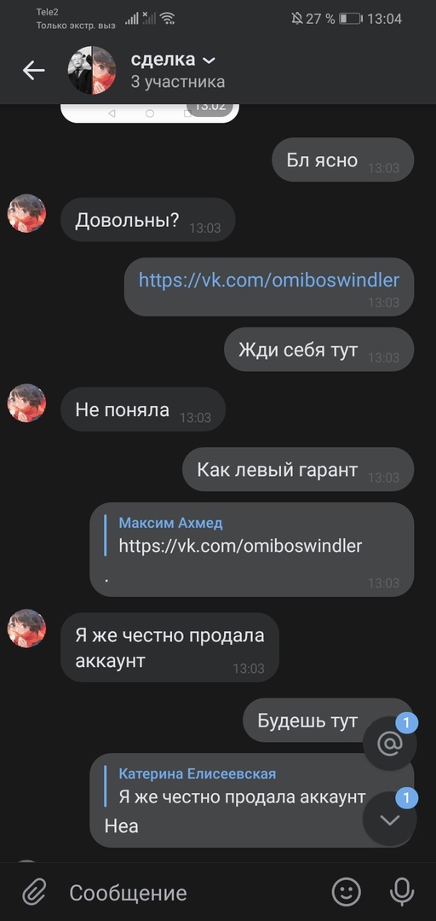Open the blue vk.com/omiboswindler link
The image size is (436, 921).
tap(269, 280)
